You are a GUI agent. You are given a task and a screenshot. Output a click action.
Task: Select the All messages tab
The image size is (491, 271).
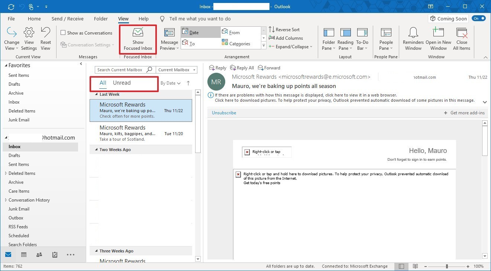[x=103, y=83]
